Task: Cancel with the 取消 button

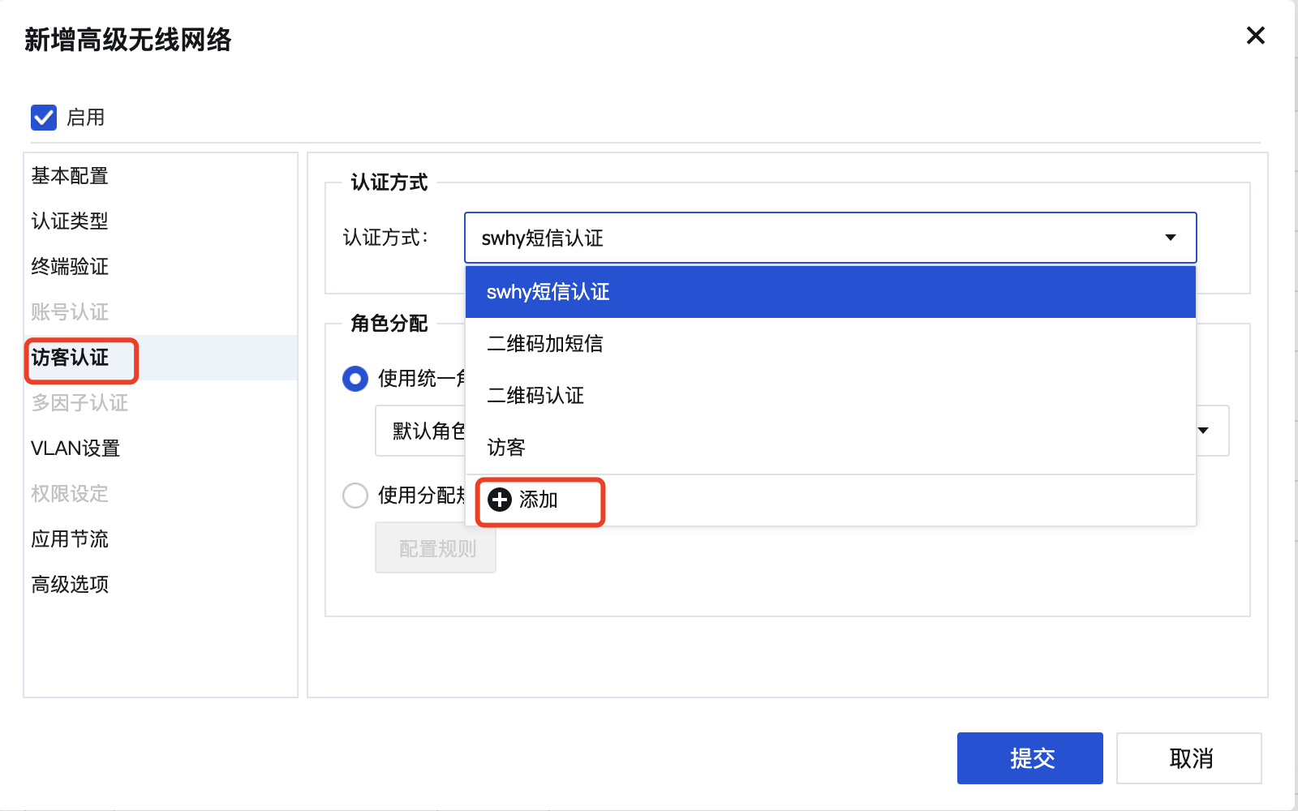Action: point(1189,758)
